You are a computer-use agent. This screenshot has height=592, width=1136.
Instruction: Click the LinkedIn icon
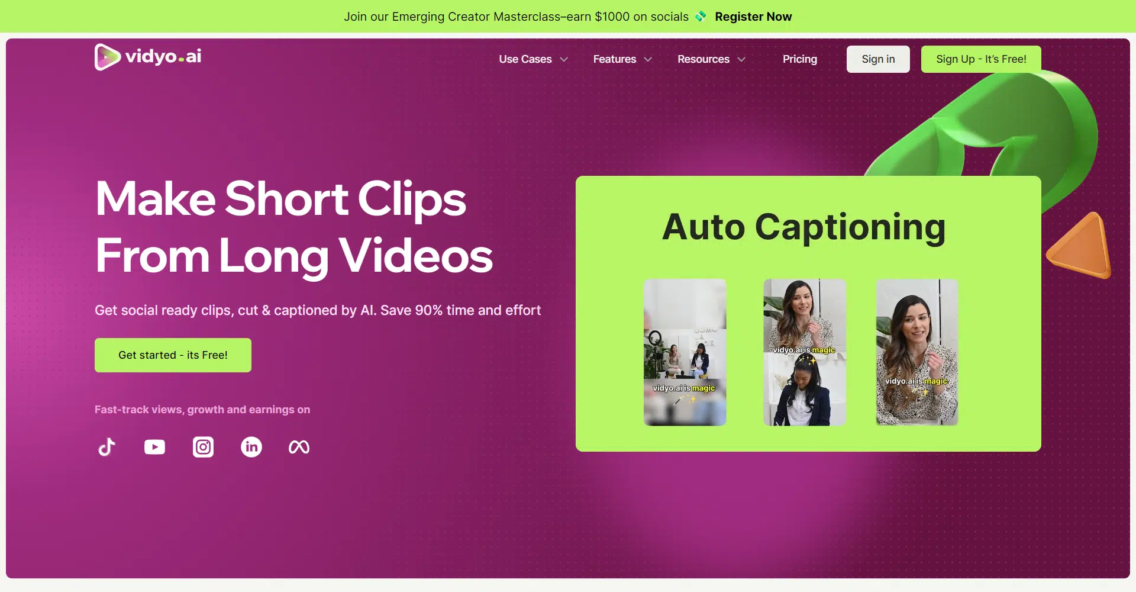tap(251, 447)
